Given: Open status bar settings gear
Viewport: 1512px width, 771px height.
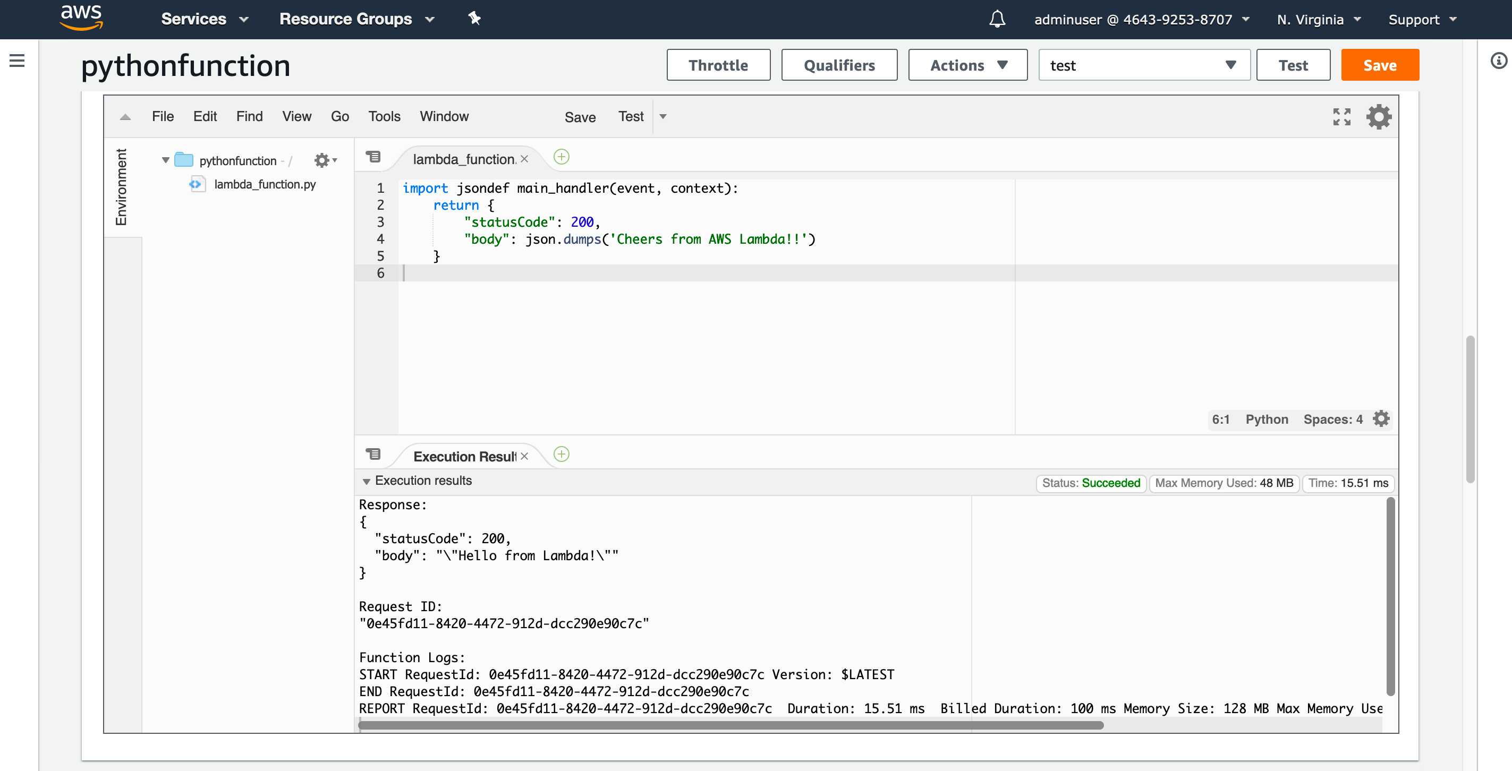Looking at the screenshot, I should [1381, 419].
